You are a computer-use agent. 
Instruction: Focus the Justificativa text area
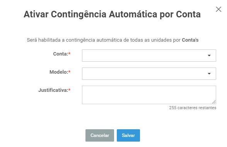point(149,95)
